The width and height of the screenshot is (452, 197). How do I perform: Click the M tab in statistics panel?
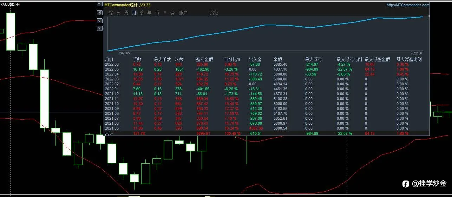(165, 13)
